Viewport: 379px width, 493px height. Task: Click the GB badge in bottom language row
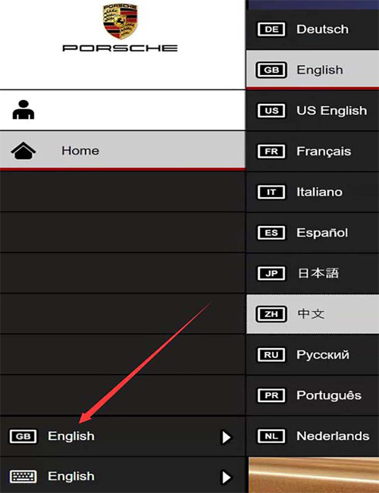tap(23, 436)
